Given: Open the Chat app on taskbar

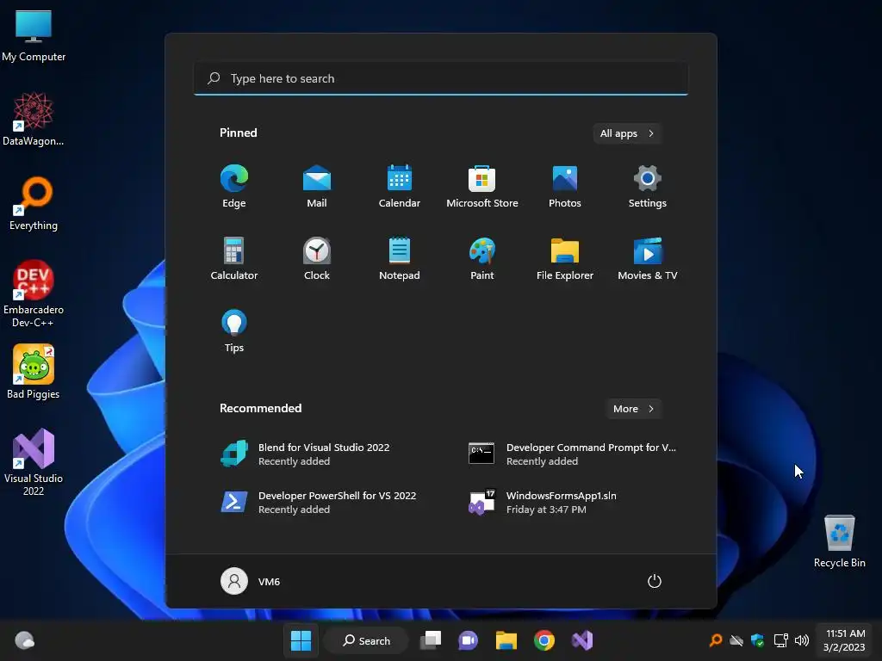Looking at the screenshot, I should [468, 640].
